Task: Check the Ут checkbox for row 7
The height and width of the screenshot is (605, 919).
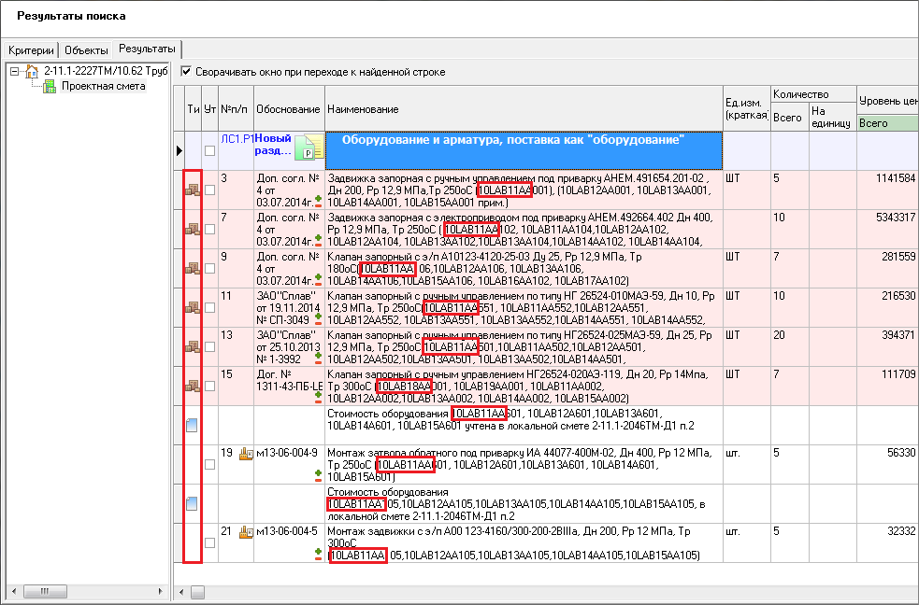Action: point(209,230)
